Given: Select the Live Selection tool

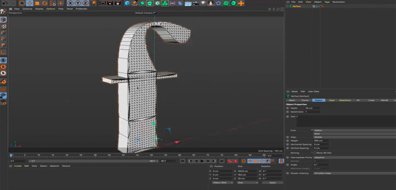Looking at the screenshot, I should [x=22, y=3].
